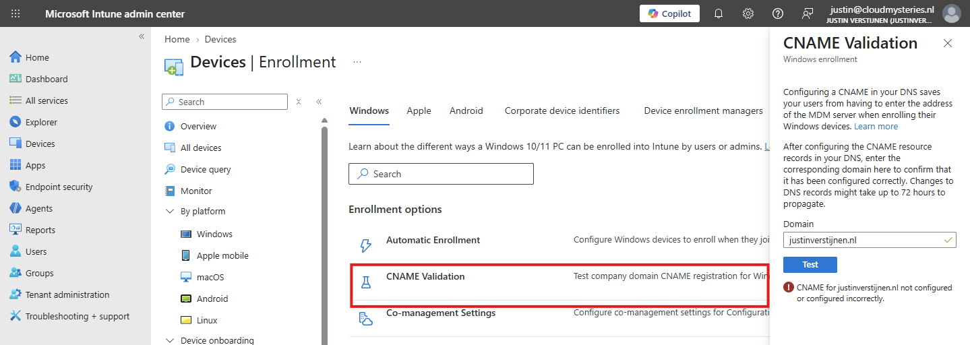This screenshot has height=345, width=970.
Task: Click the user account avatar
Action: pyautogui.click(x=952, y=13)
